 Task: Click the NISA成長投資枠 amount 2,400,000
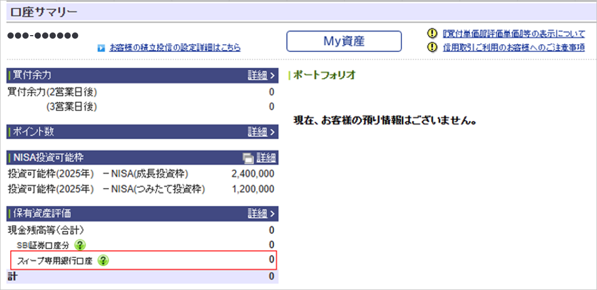[253, 174]
